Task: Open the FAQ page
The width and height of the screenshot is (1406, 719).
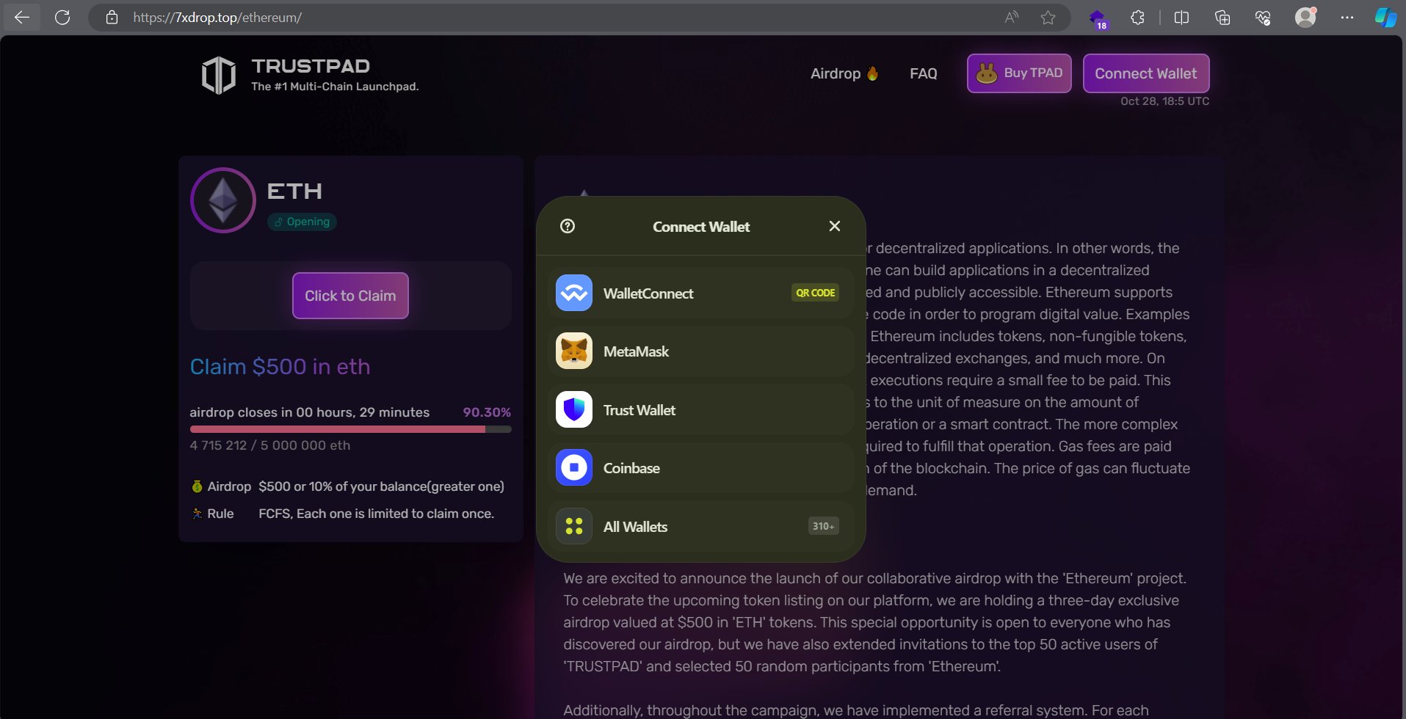Action: coord(924,73)
